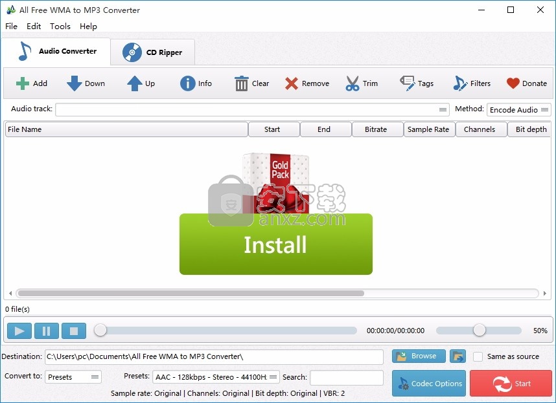Click the Browse destination button
Screen dimensions: 556x403
(419, 356)
